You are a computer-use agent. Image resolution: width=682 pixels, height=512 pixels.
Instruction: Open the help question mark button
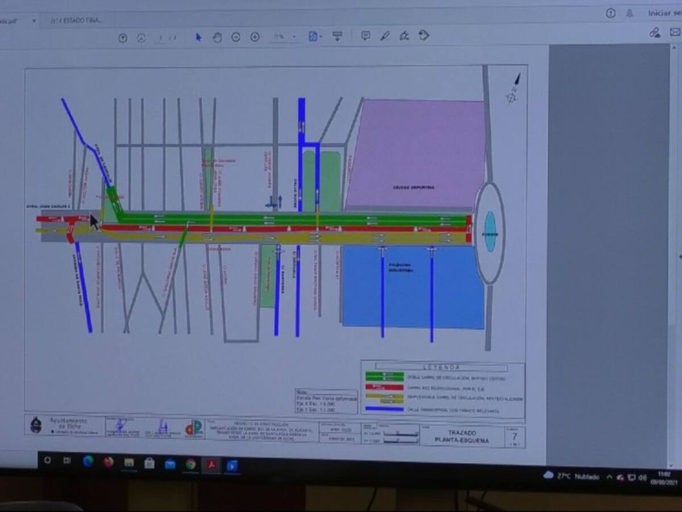610,13
